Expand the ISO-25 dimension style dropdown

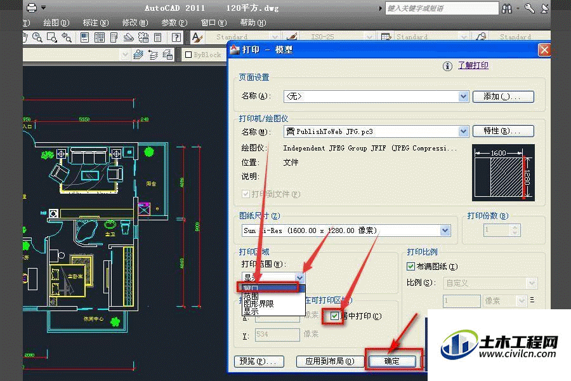click(369, 37)
